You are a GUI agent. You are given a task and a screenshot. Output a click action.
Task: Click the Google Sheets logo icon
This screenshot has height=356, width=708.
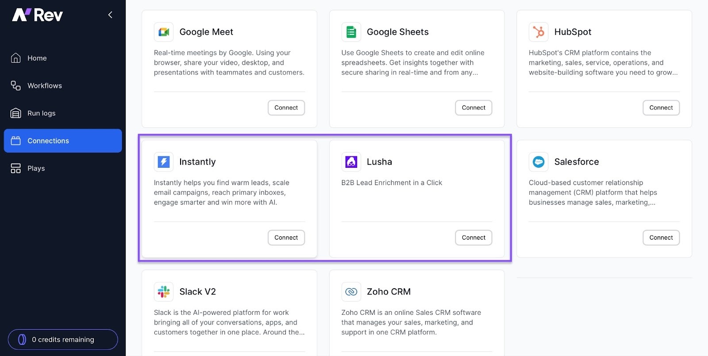click(351, 32)
